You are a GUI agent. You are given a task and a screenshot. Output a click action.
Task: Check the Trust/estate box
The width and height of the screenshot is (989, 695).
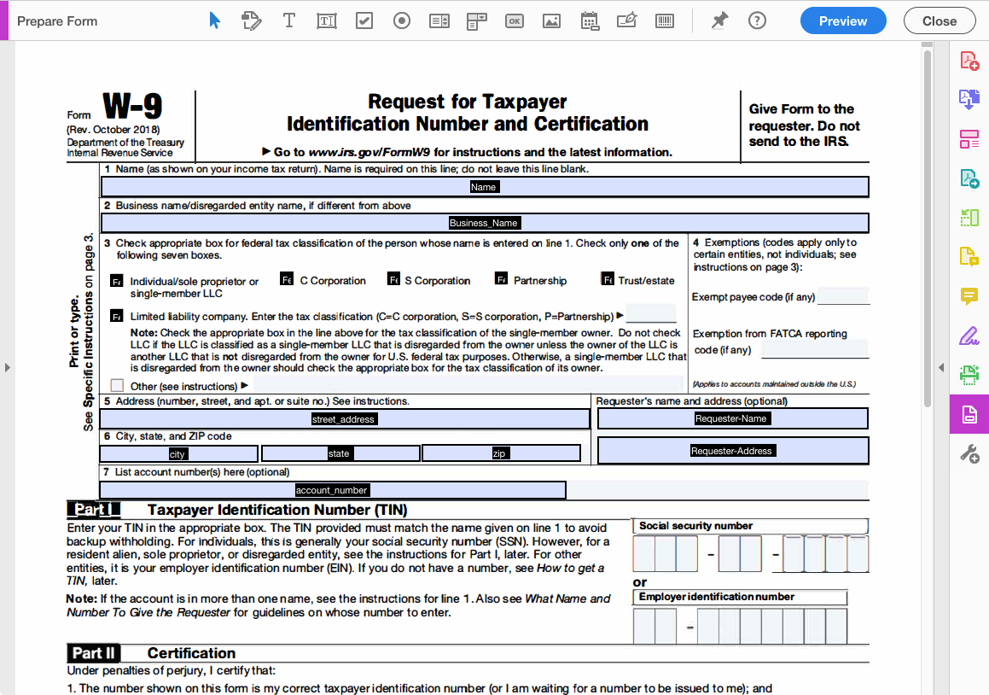coord(608,279)
